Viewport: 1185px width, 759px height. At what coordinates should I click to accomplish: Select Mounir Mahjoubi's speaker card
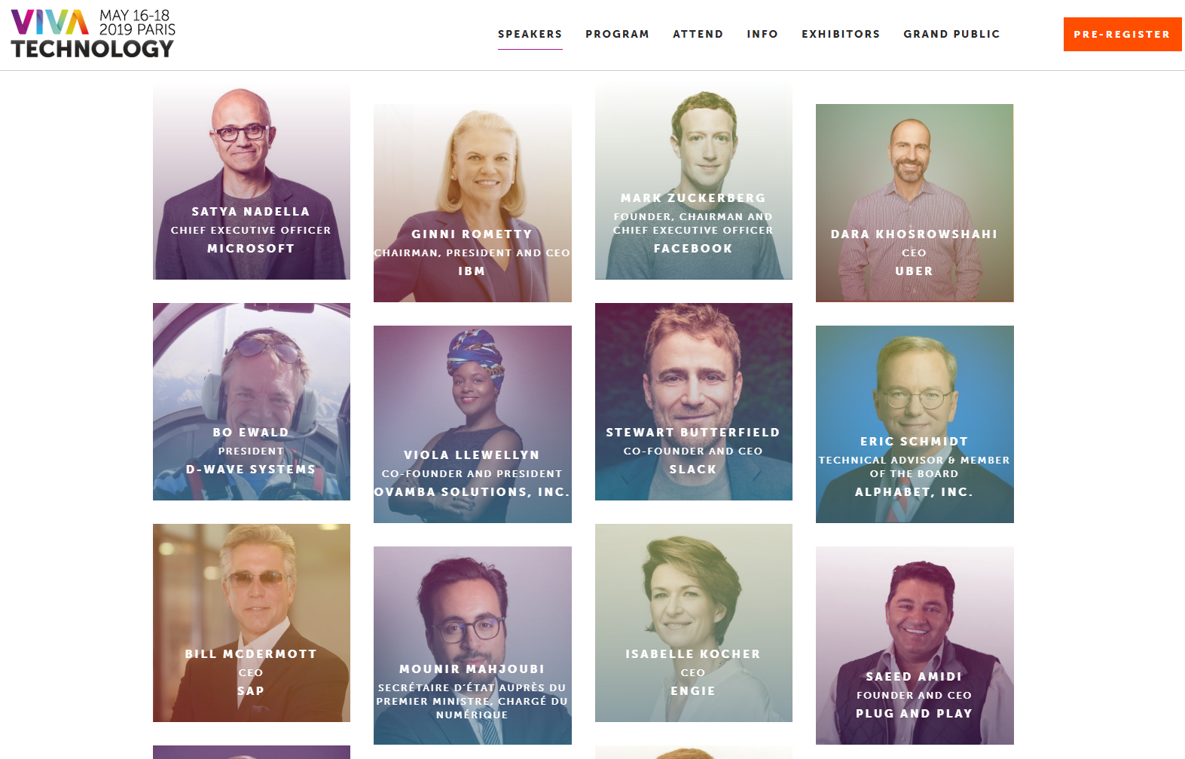coord(472,645)
